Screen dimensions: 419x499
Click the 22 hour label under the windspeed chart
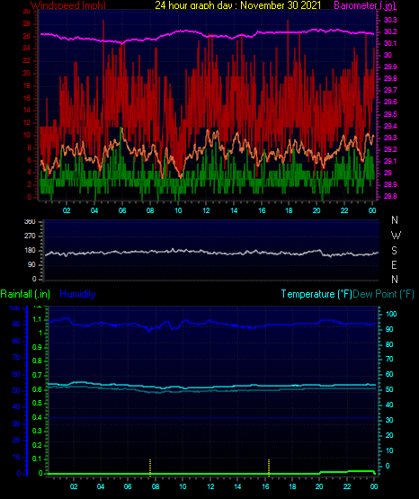click(x=344, y=210)
